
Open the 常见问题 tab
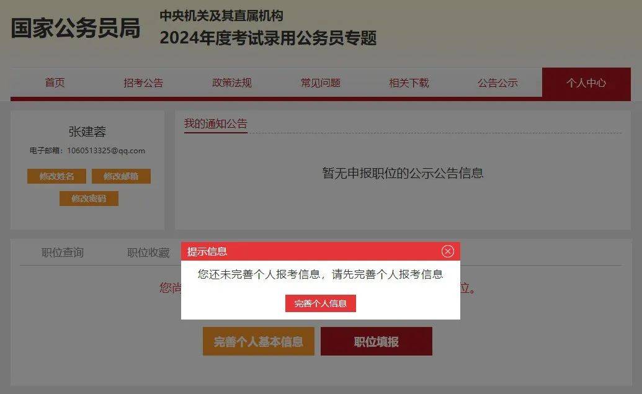tap(321, 83)
